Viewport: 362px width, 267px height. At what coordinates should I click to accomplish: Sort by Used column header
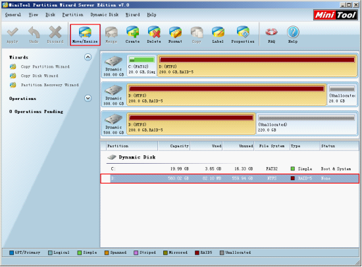(x=206, y=146)
